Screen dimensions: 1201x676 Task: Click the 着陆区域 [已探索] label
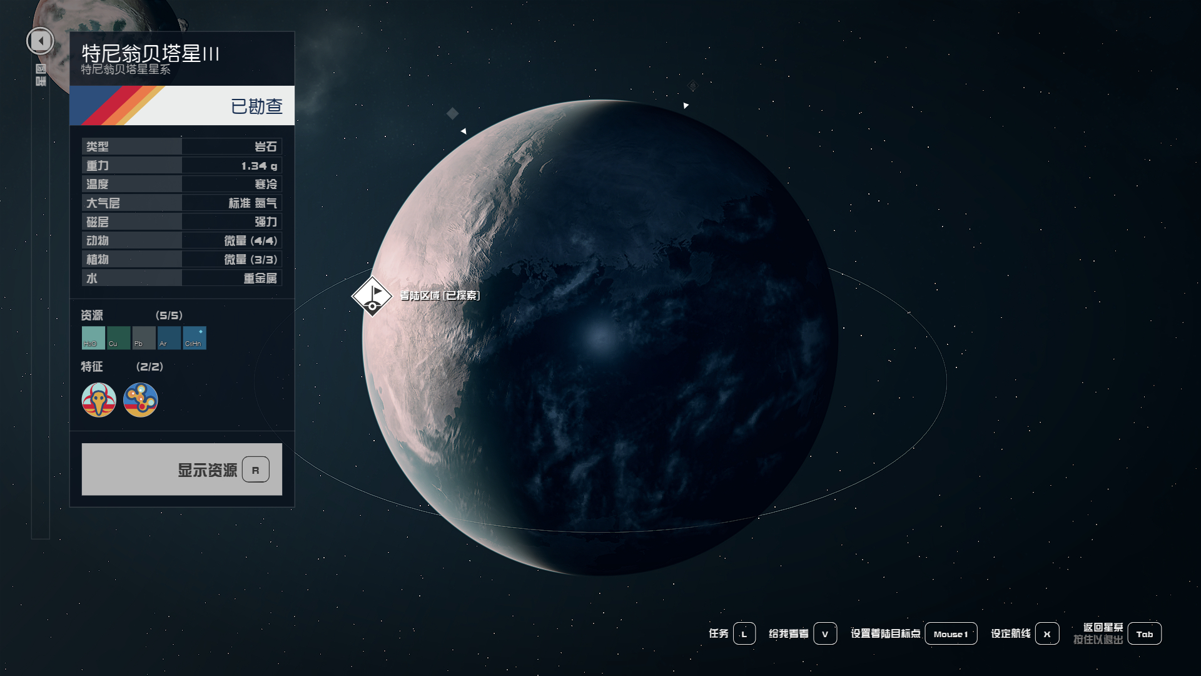click(x=440, y=295)
